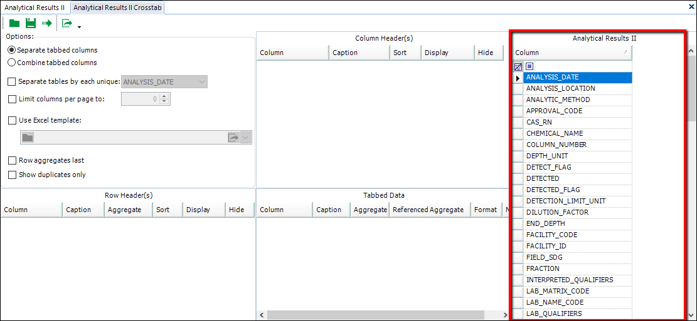Enable Separate tables by each unique checkbox

[12, 82]
